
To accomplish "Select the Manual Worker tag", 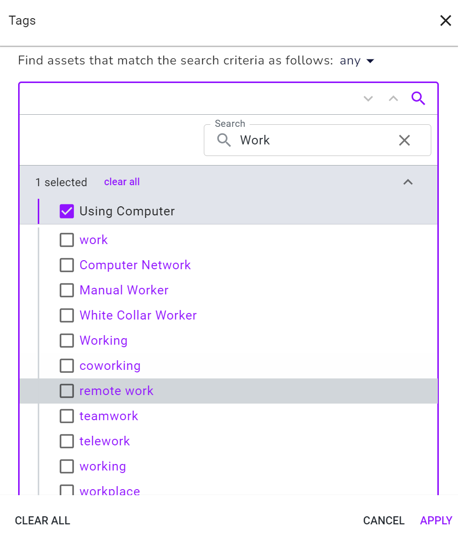I will click(66, 290).
